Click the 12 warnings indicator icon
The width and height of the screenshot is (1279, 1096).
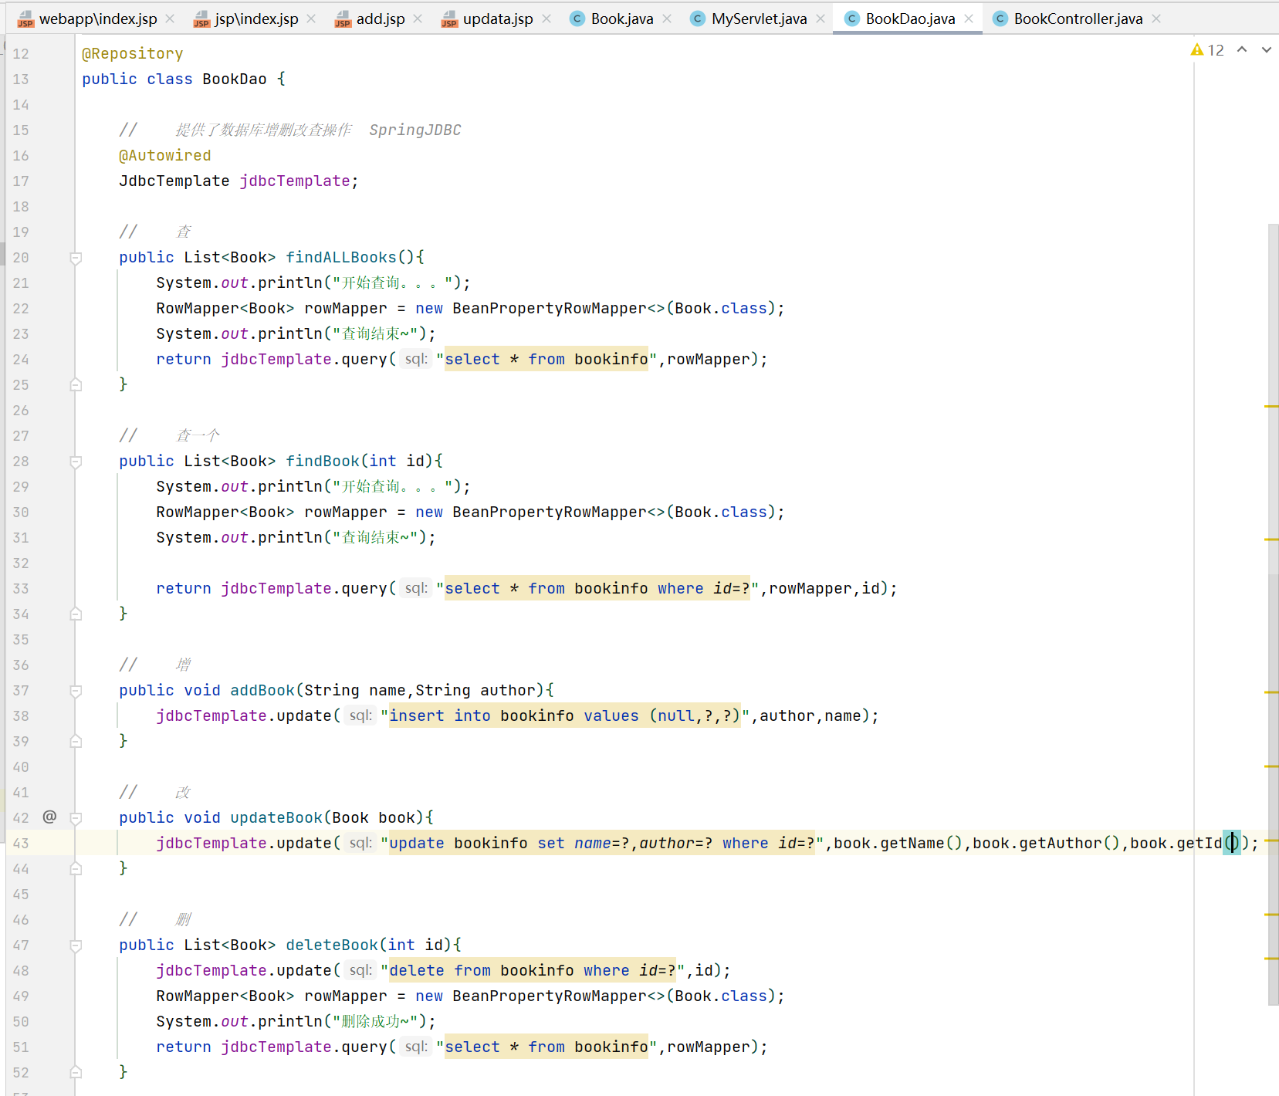(1207, 50)
